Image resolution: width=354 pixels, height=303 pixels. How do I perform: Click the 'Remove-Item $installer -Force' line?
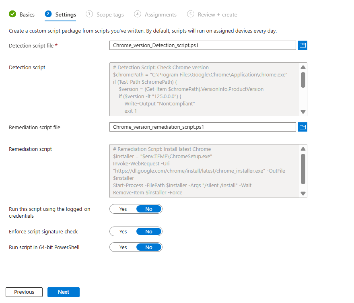(x=148, y=193)
